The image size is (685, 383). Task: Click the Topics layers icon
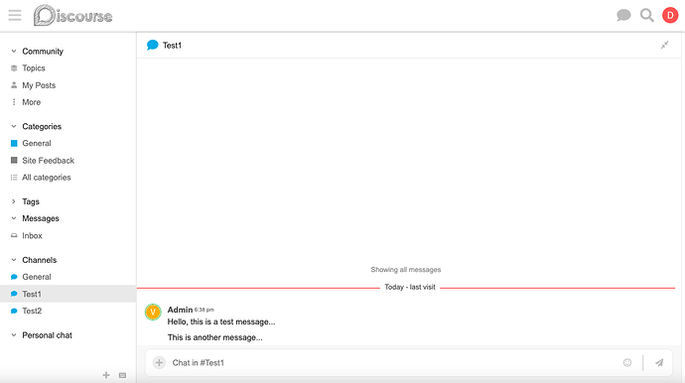[14, 68]
